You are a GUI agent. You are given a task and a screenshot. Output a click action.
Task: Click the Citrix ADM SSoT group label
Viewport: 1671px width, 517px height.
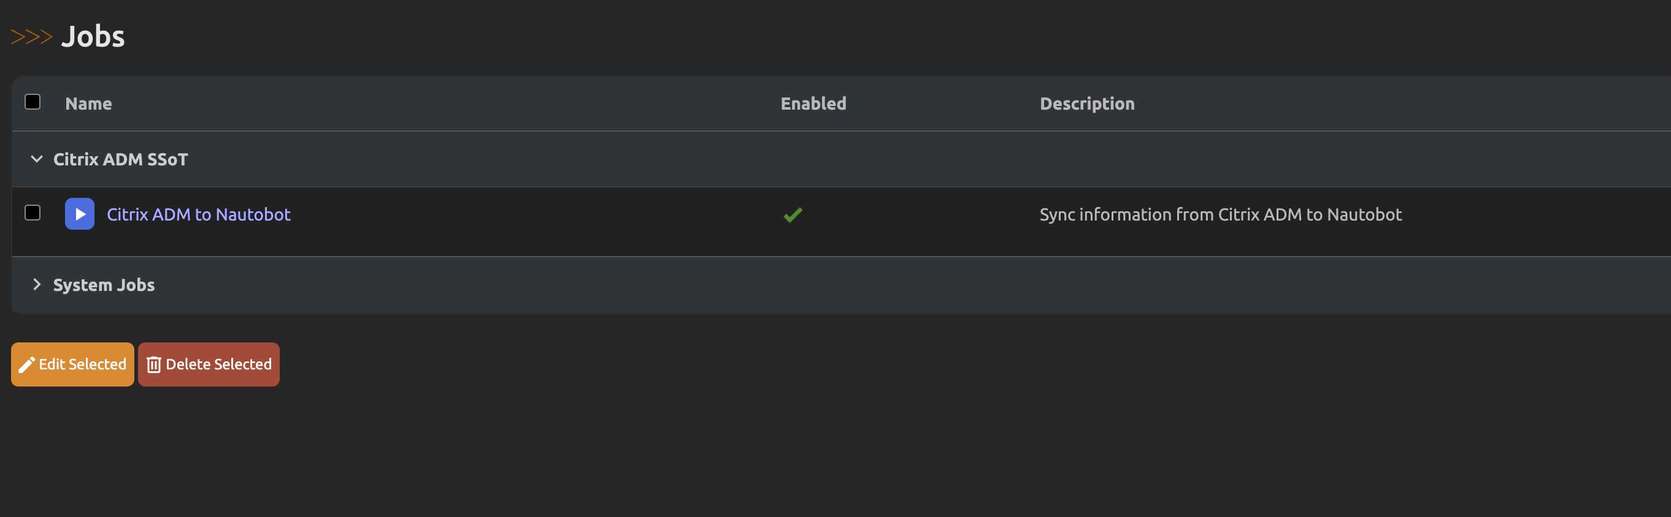121,159
